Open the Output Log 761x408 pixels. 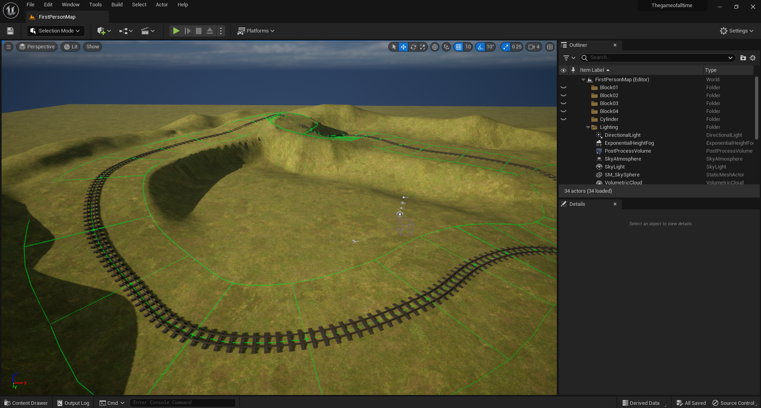point(73,403)
